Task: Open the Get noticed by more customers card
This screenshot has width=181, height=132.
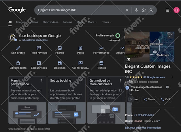Action: [x=106, y=100]
